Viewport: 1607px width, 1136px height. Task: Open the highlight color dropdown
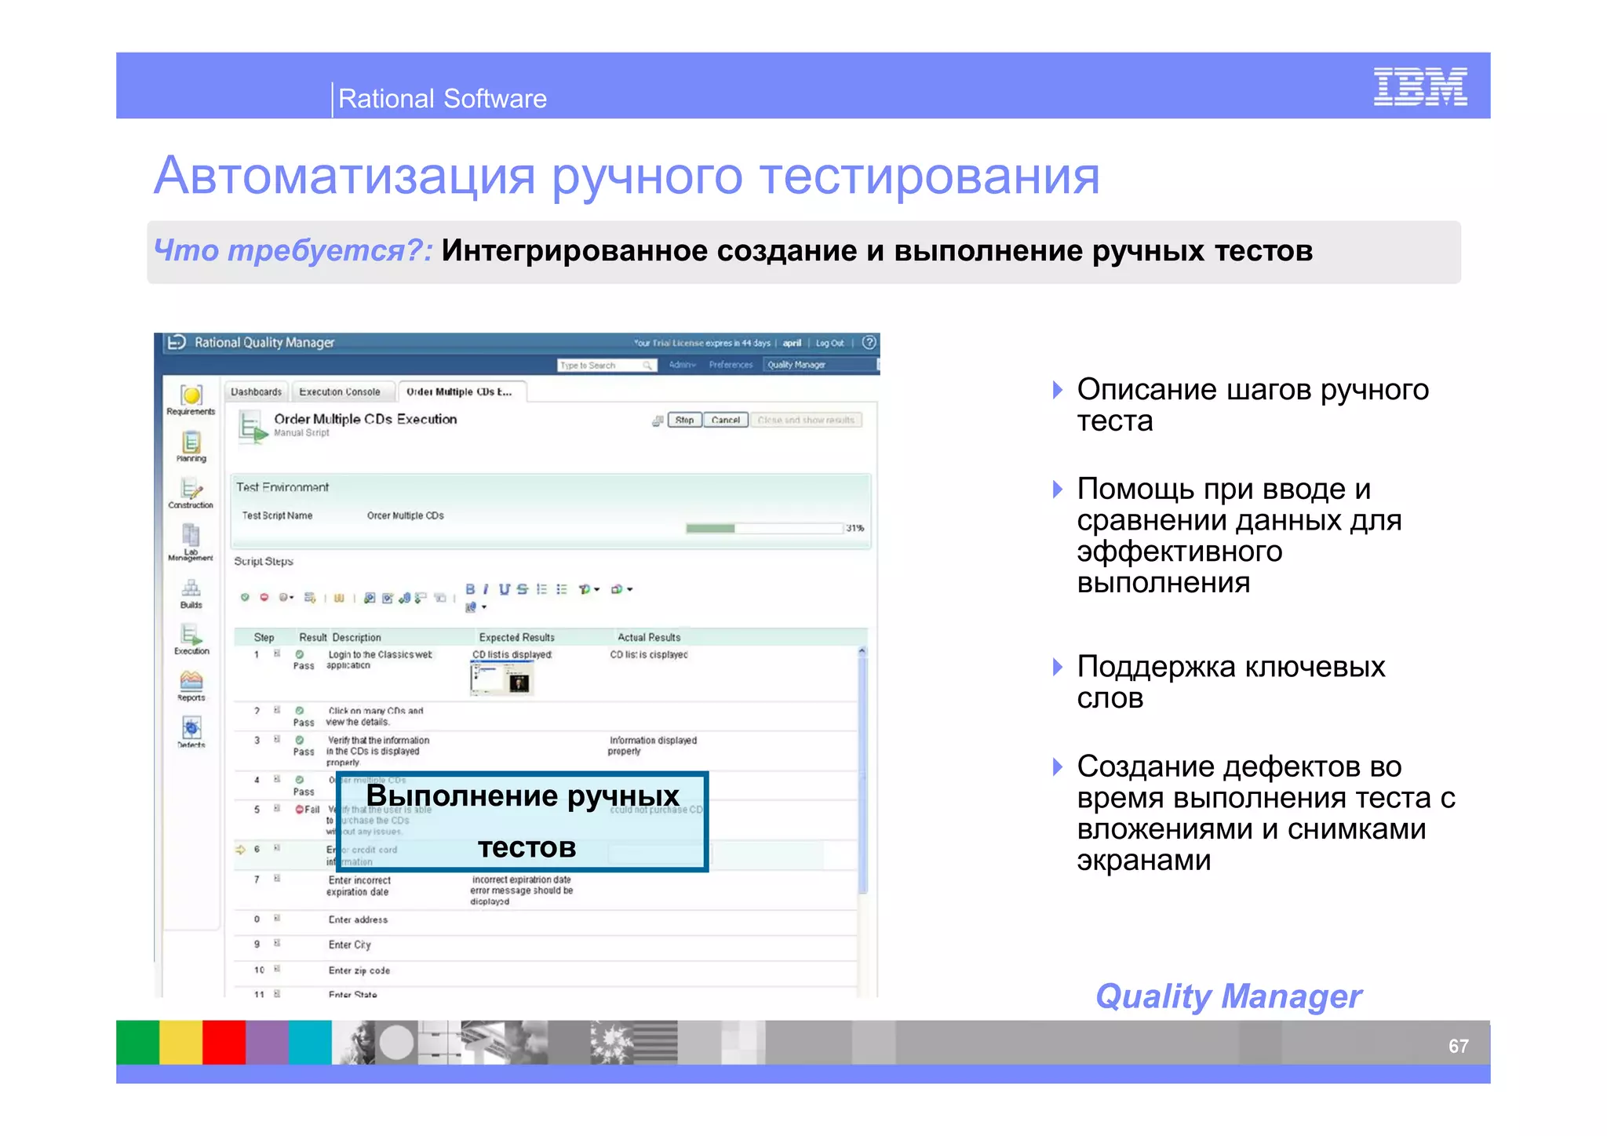coord(621,589)
